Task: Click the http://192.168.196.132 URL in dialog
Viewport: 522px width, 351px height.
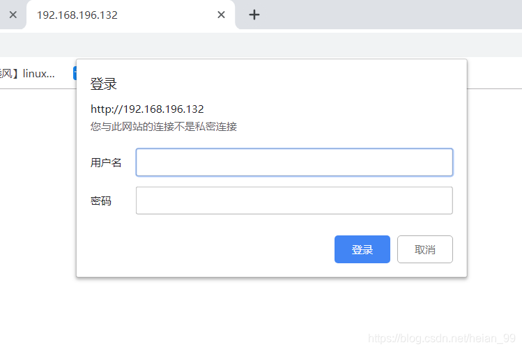Action: click(x=147, y=109)
